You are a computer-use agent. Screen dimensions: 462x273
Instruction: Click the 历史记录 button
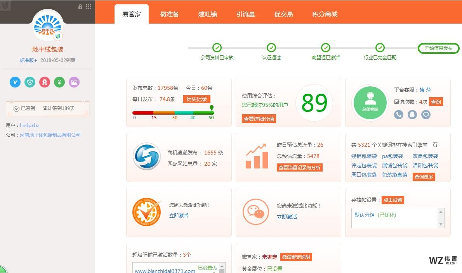pos(197,99)
